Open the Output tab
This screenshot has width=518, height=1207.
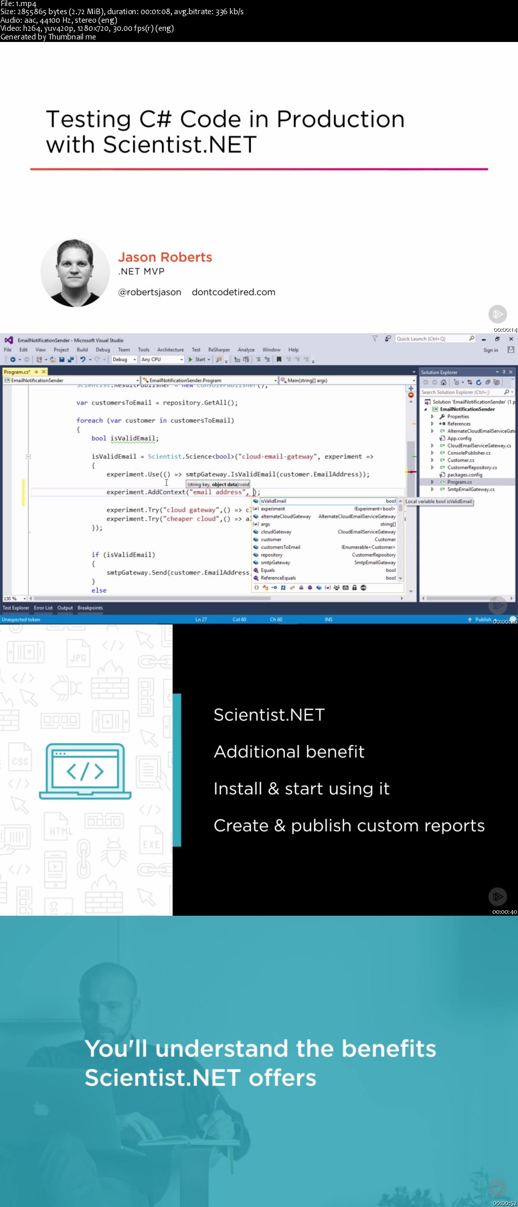65,608
